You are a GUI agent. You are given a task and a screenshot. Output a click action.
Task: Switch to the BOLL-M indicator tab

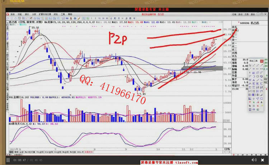coord(80,152)
